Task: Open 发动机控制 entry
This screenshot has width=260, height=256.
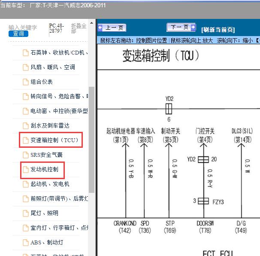Action: click(45, 170)
